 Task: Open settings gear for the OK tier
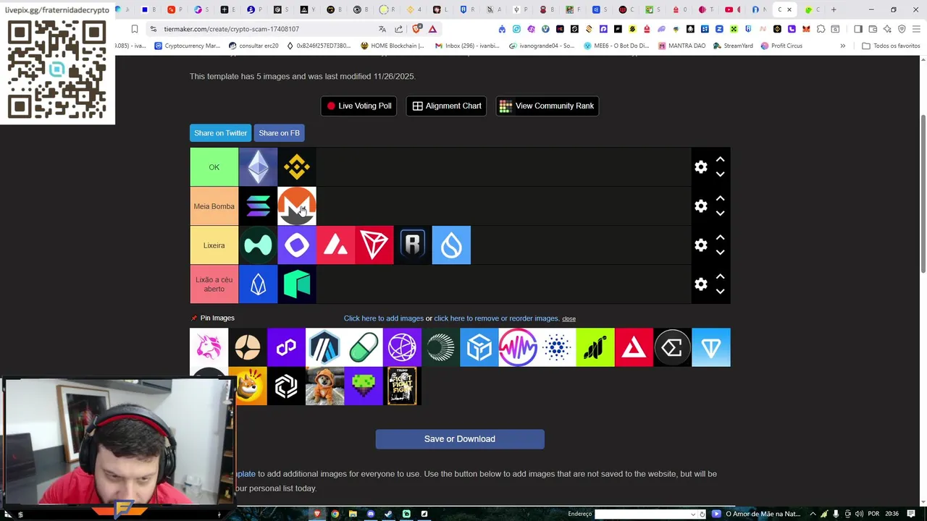[x=701, y=167]
